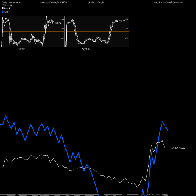Click the 50 axis label in FAST chart

tap(62, 29)
